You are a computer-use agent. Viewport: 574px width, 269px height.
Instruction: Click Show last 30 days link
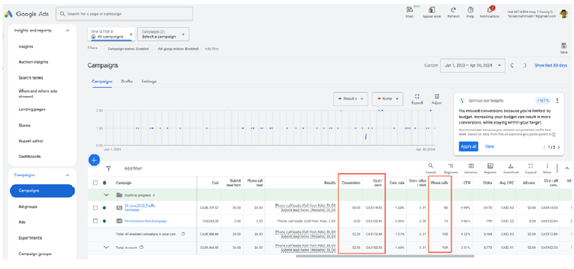point(551,65)
